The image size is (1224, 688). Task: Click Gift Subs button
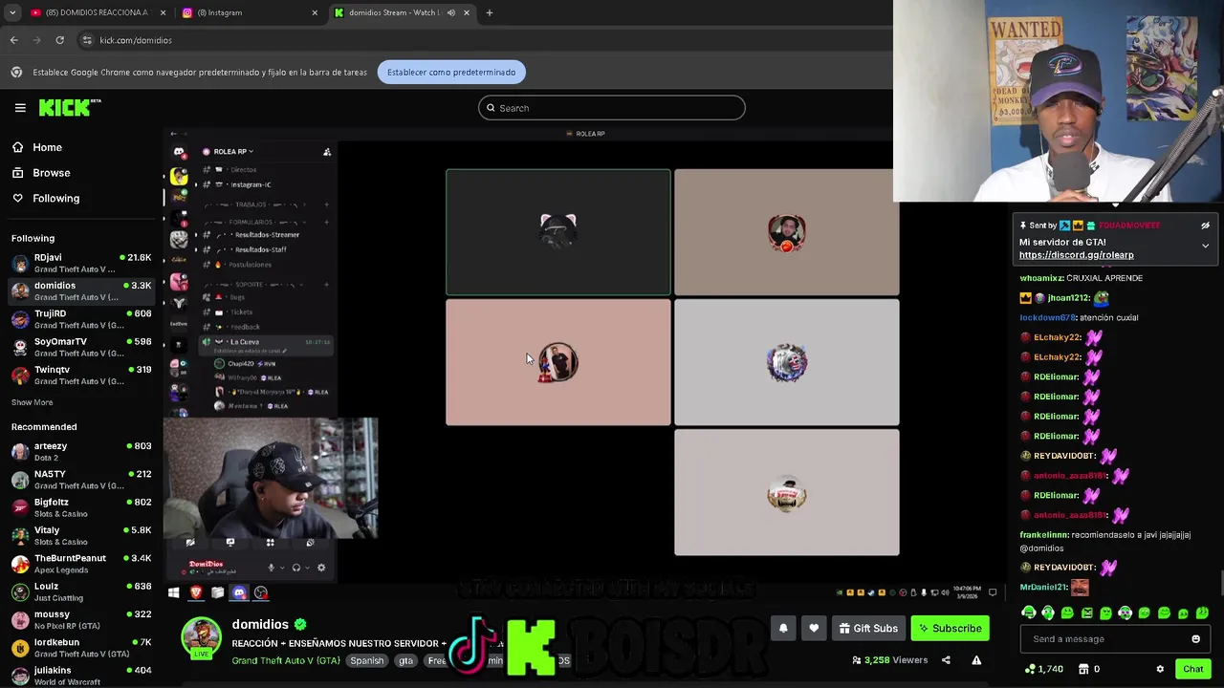pyautogui.click(x=868, y=628)
